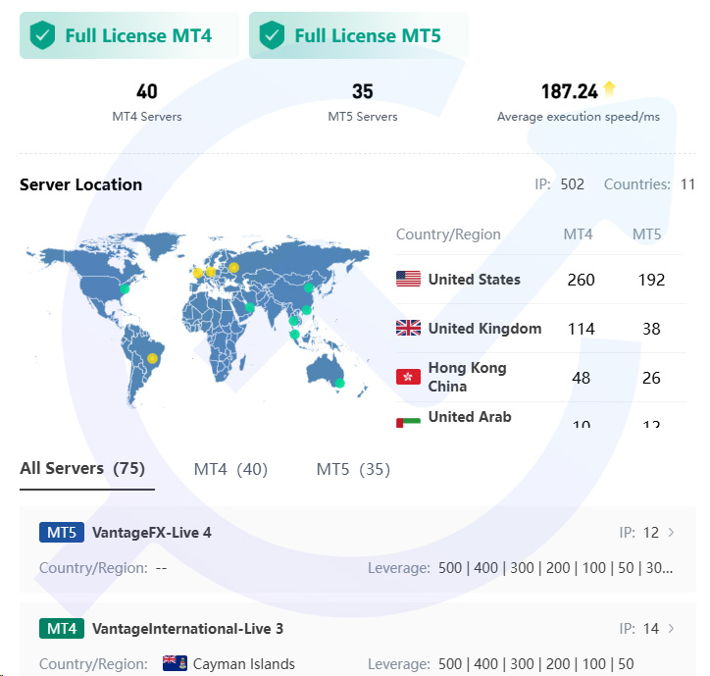Click the United States country name
This screenshot has width=710, height=676.
(474, 279)
